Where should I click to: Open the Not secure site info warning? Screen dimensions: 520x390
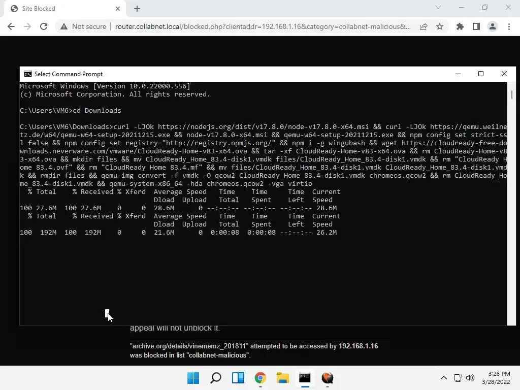coord(83,26)
